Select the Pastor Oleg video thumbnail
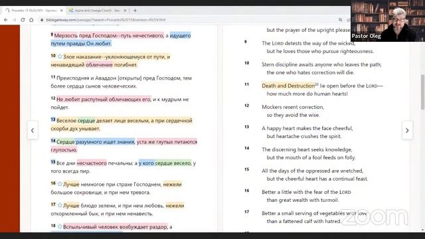Viewport: 425px width, 239px height. coord(388,21)
